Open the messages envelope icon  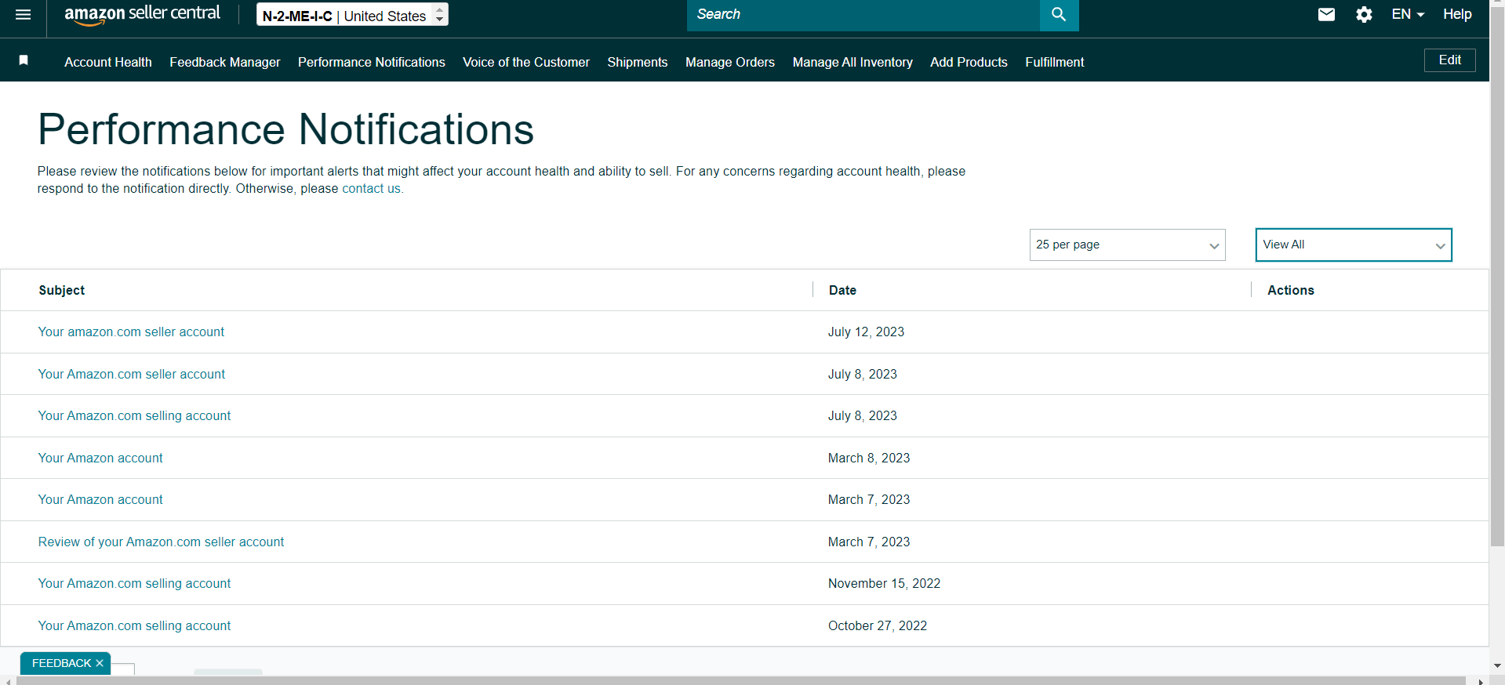coord(1326,15)
